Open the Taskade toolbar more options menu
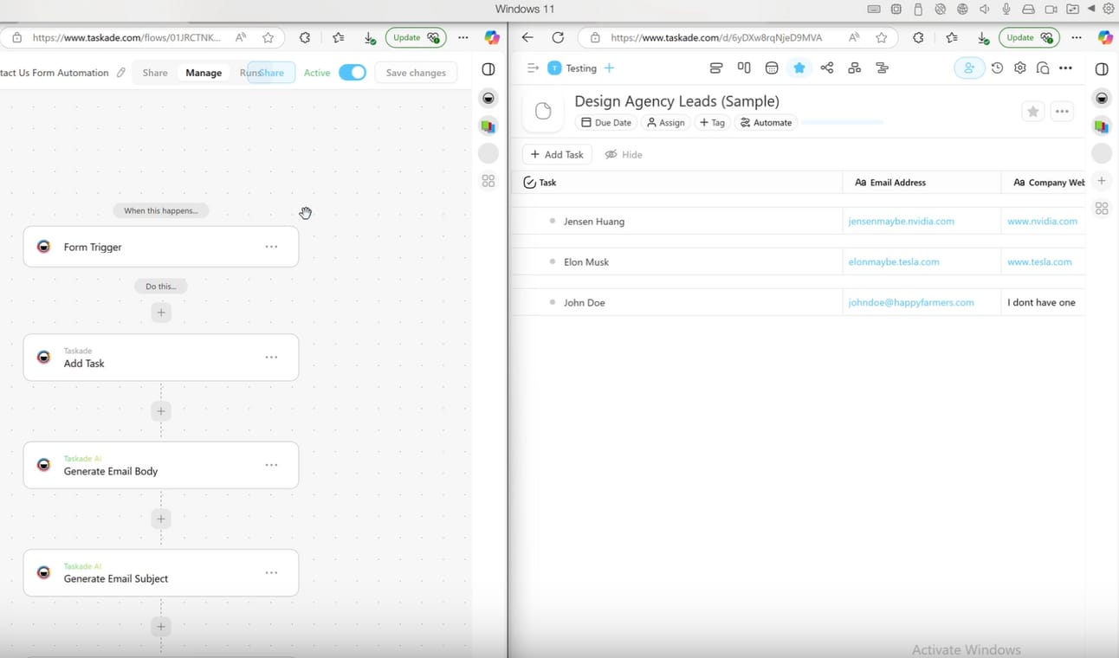Image resolution: width=1119 pixels, height=658 pixels. (1065, 68)
